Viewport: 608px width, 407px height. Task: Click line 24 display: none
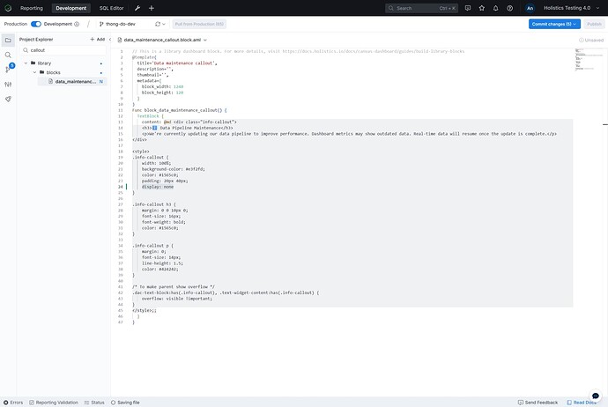click(158, 187)
